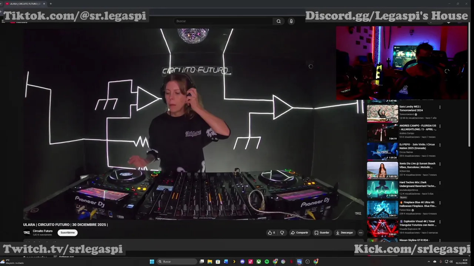This screenshot has height=266, width=474.
Task: Click 'Andres Campo' channel name
Action: 407,133
